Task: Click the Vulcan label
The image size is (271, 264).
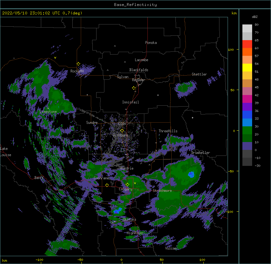Action: click(171, 248)
